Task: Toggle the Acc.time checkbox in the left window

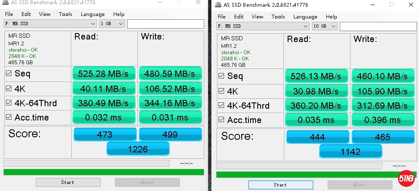Action: [x=9, y=117]
